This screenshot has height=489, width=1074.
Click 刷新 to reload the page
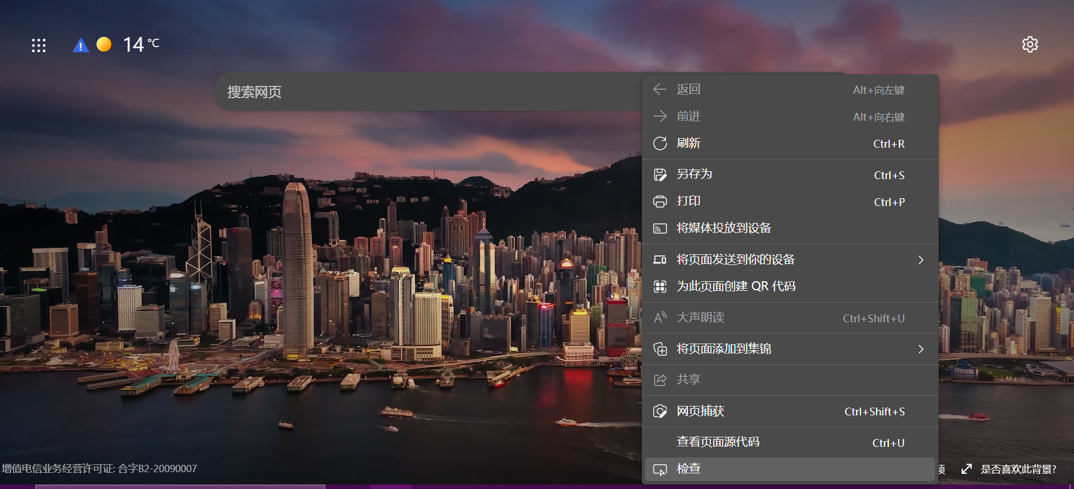point(688,143)
